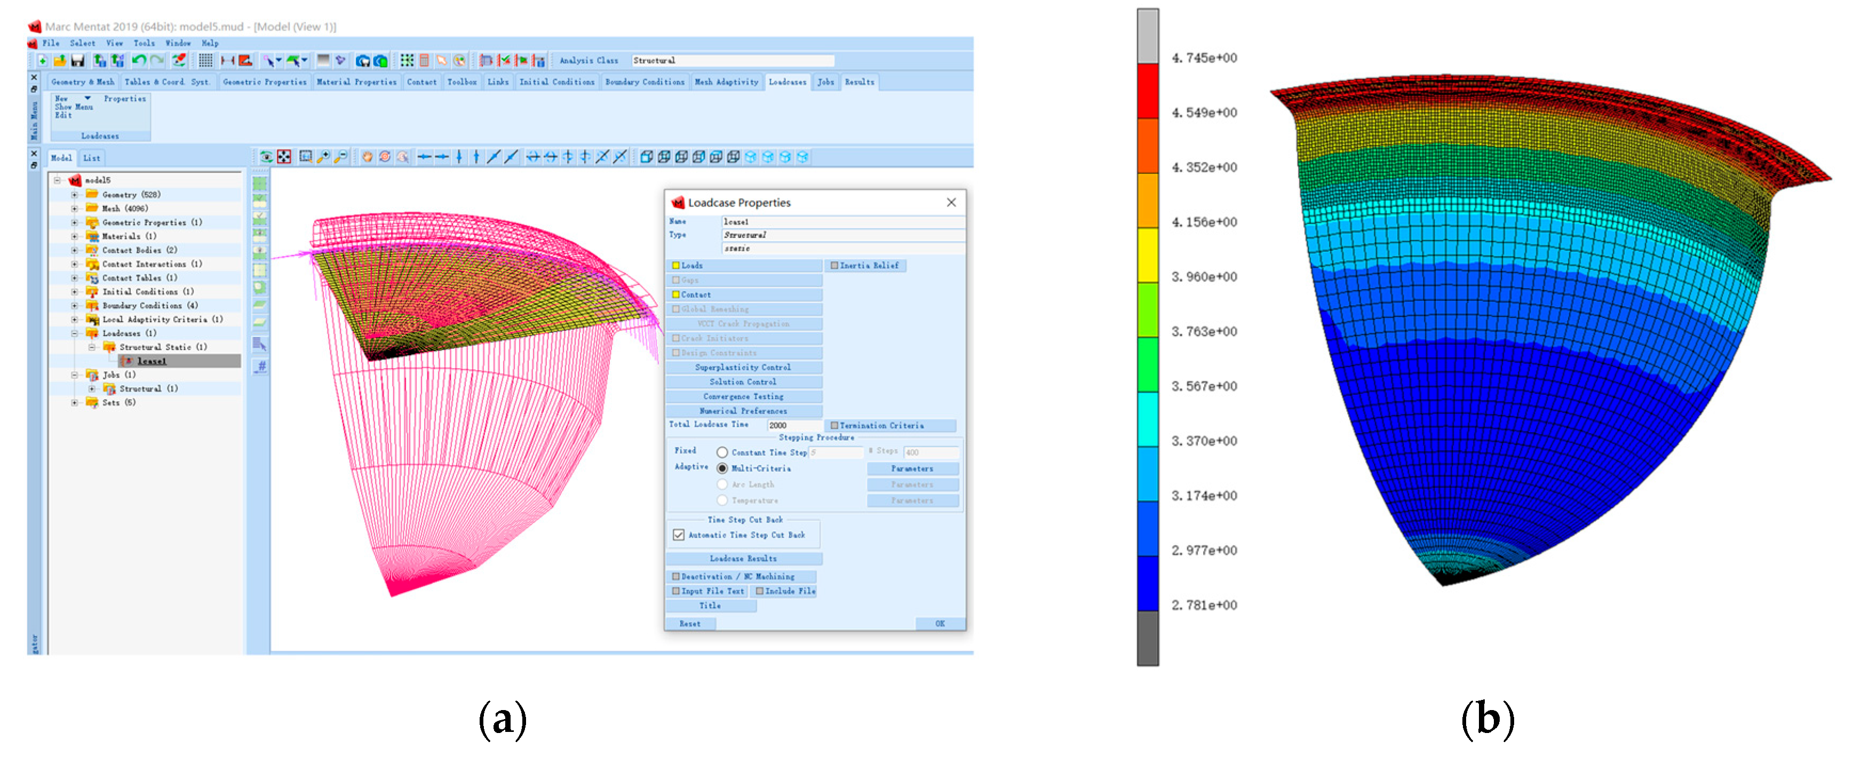Viewport: 1854px width, 757px height.
Task: Enable Termination Criteria checkbox
Action: [x=834, y=426]
